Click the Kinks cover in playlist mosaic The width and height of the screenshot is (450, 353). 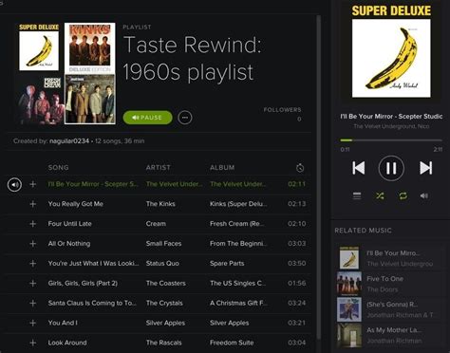[x=90, y=47]
